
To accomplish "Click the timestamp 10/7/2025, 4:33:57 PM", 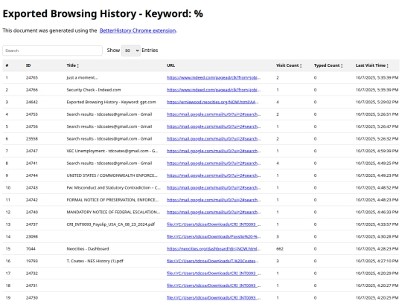I will pyautogui.click(x=377, y=224).
